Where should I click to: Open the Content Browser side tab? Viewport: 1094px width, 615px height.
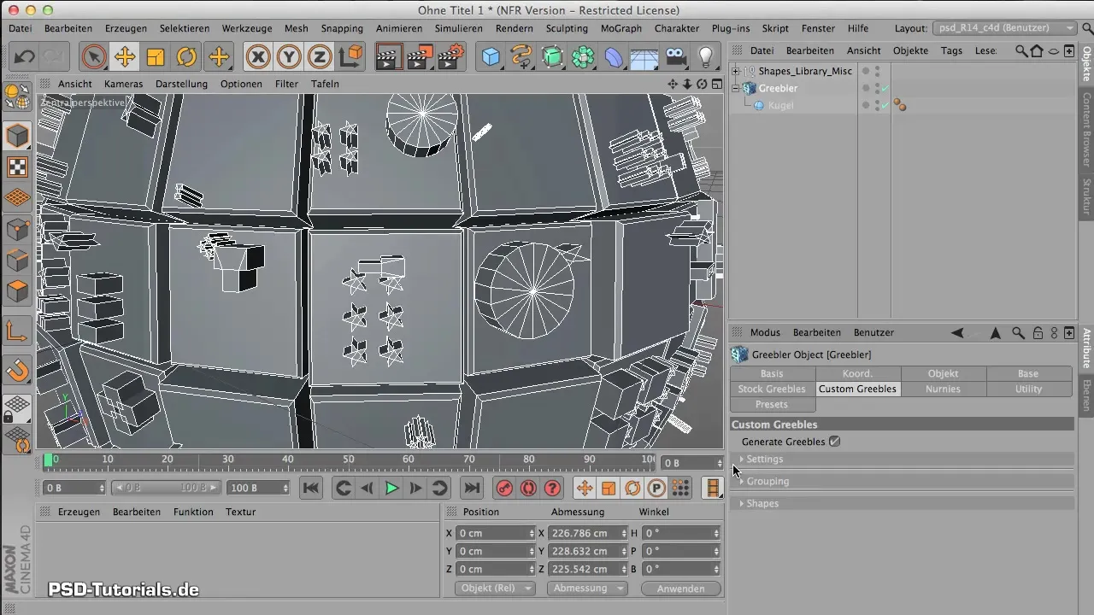click(x=1086, y=129)
